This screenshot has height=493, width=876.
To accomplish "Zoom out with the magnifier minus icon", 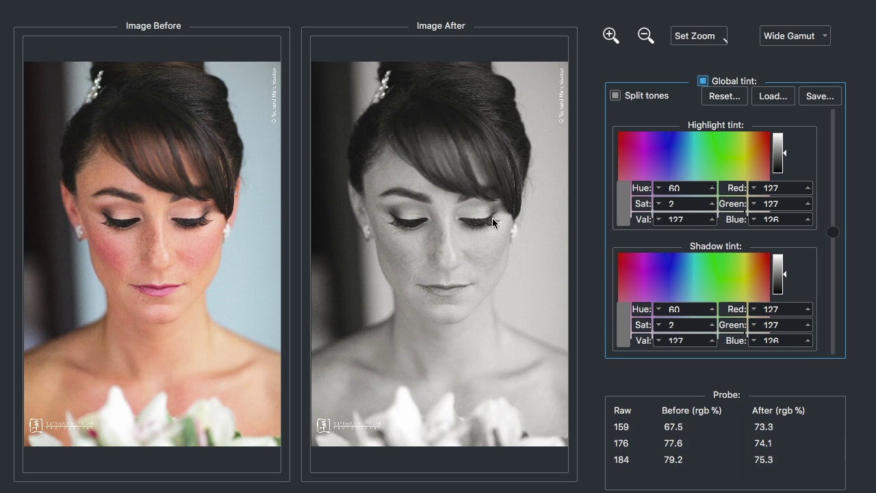I will 645,36.
